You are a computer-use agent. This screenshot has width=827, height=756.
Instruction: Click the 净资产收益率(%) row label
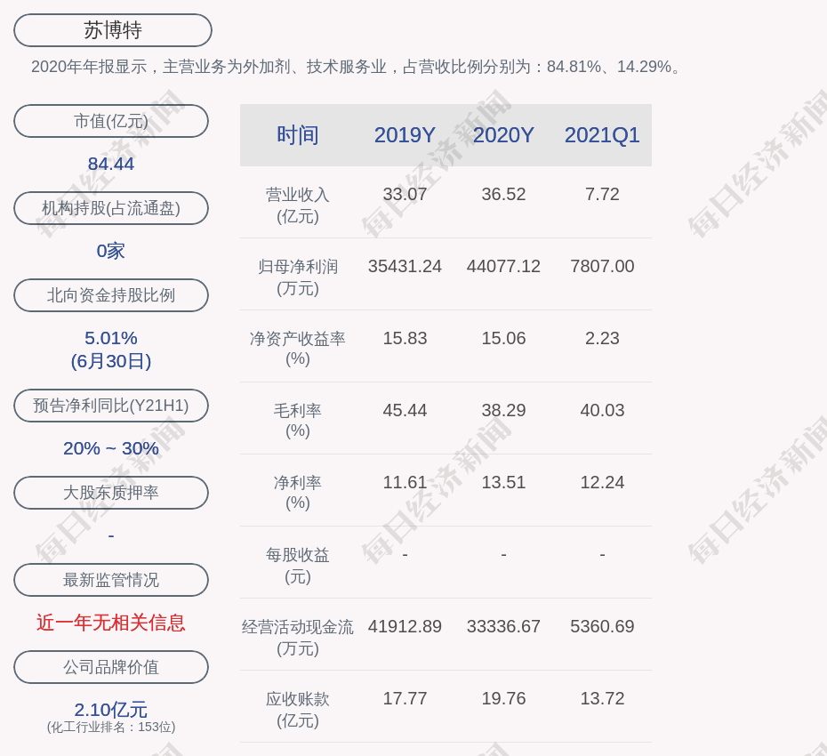click(298, 348)
